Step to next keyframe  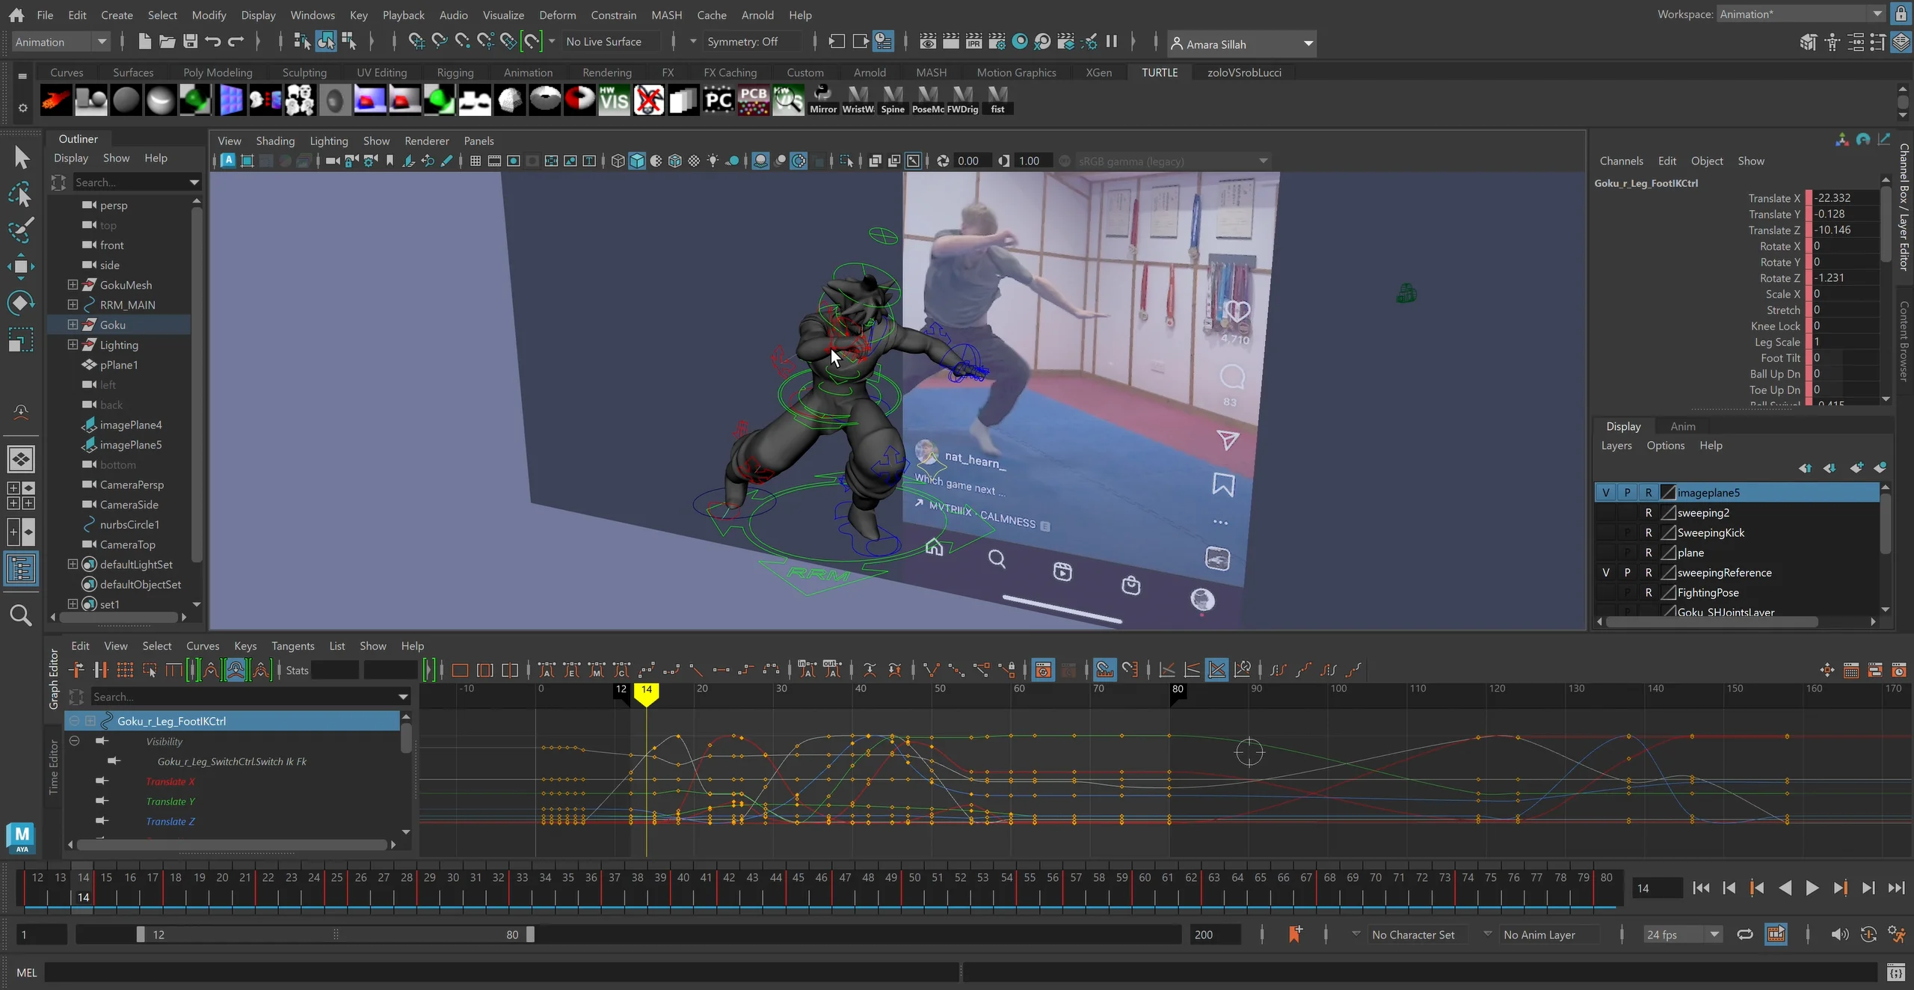(x=1840, y=888)
